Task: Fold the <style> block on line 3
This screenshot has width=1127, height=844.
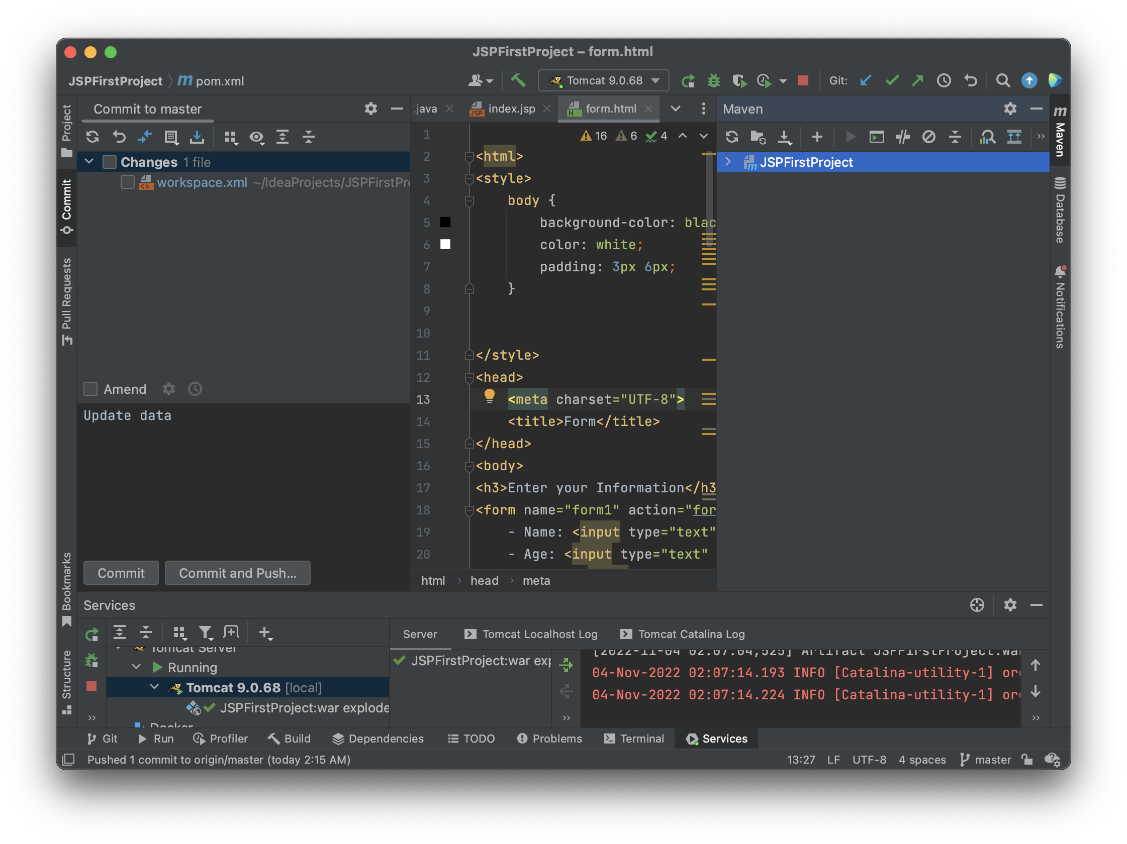Action: click(x=469, y=179)
